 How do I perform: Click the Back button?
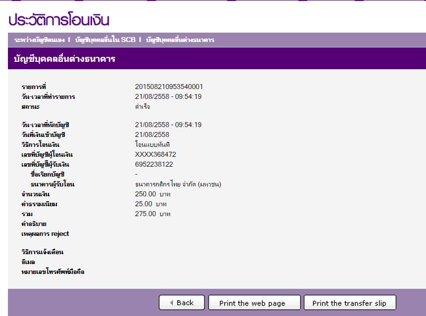coord(182,303)
